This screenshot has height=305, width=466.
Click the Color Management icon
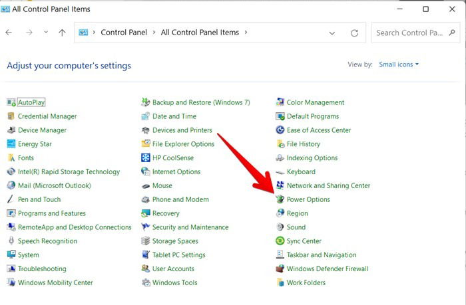coord(280,102)
